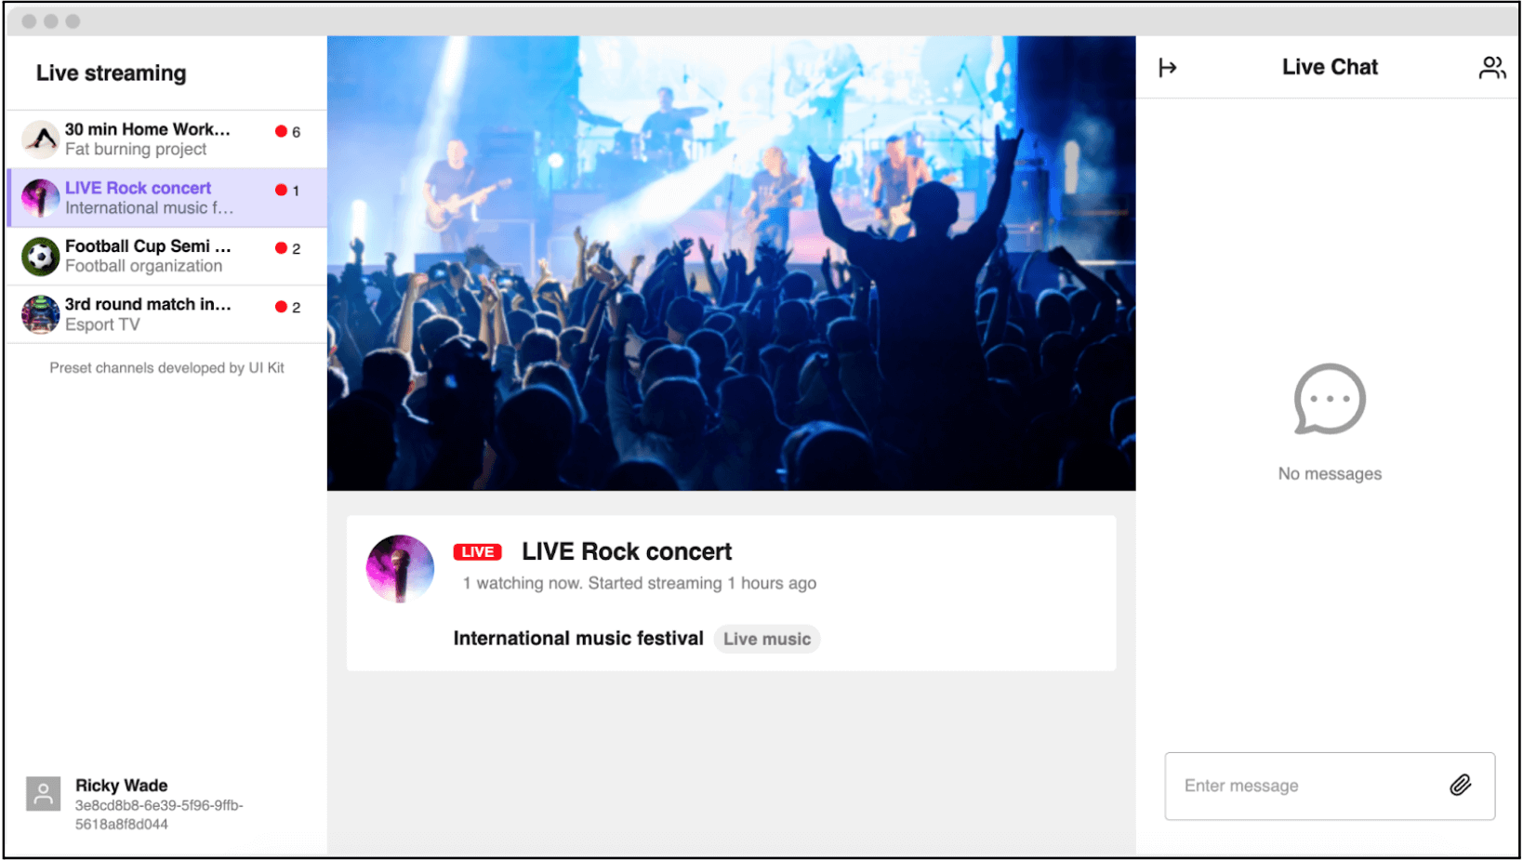Collapse the Live Chat panel arrow icon
Viewport: 1523px width, 860px height.
[x=1168, y=67]
